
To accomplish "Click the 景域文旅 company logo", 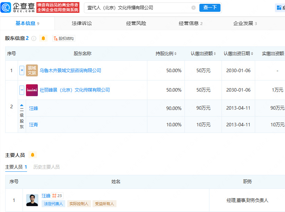I will coord(32,70).
